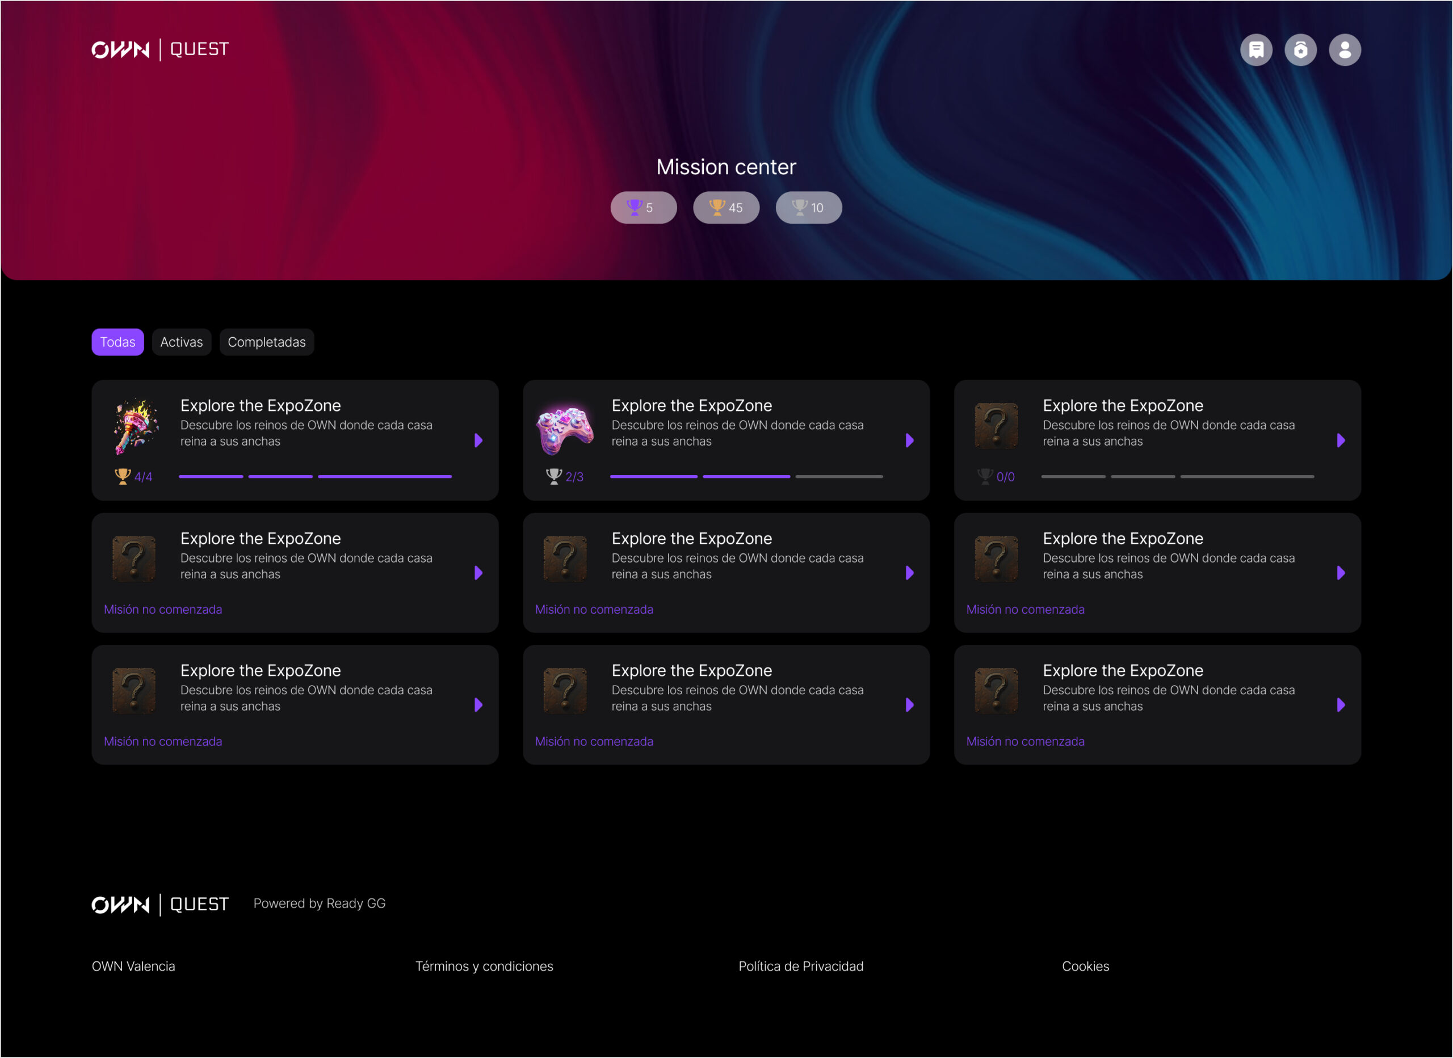Open the user profile icon

click(x=1344, y=50)
